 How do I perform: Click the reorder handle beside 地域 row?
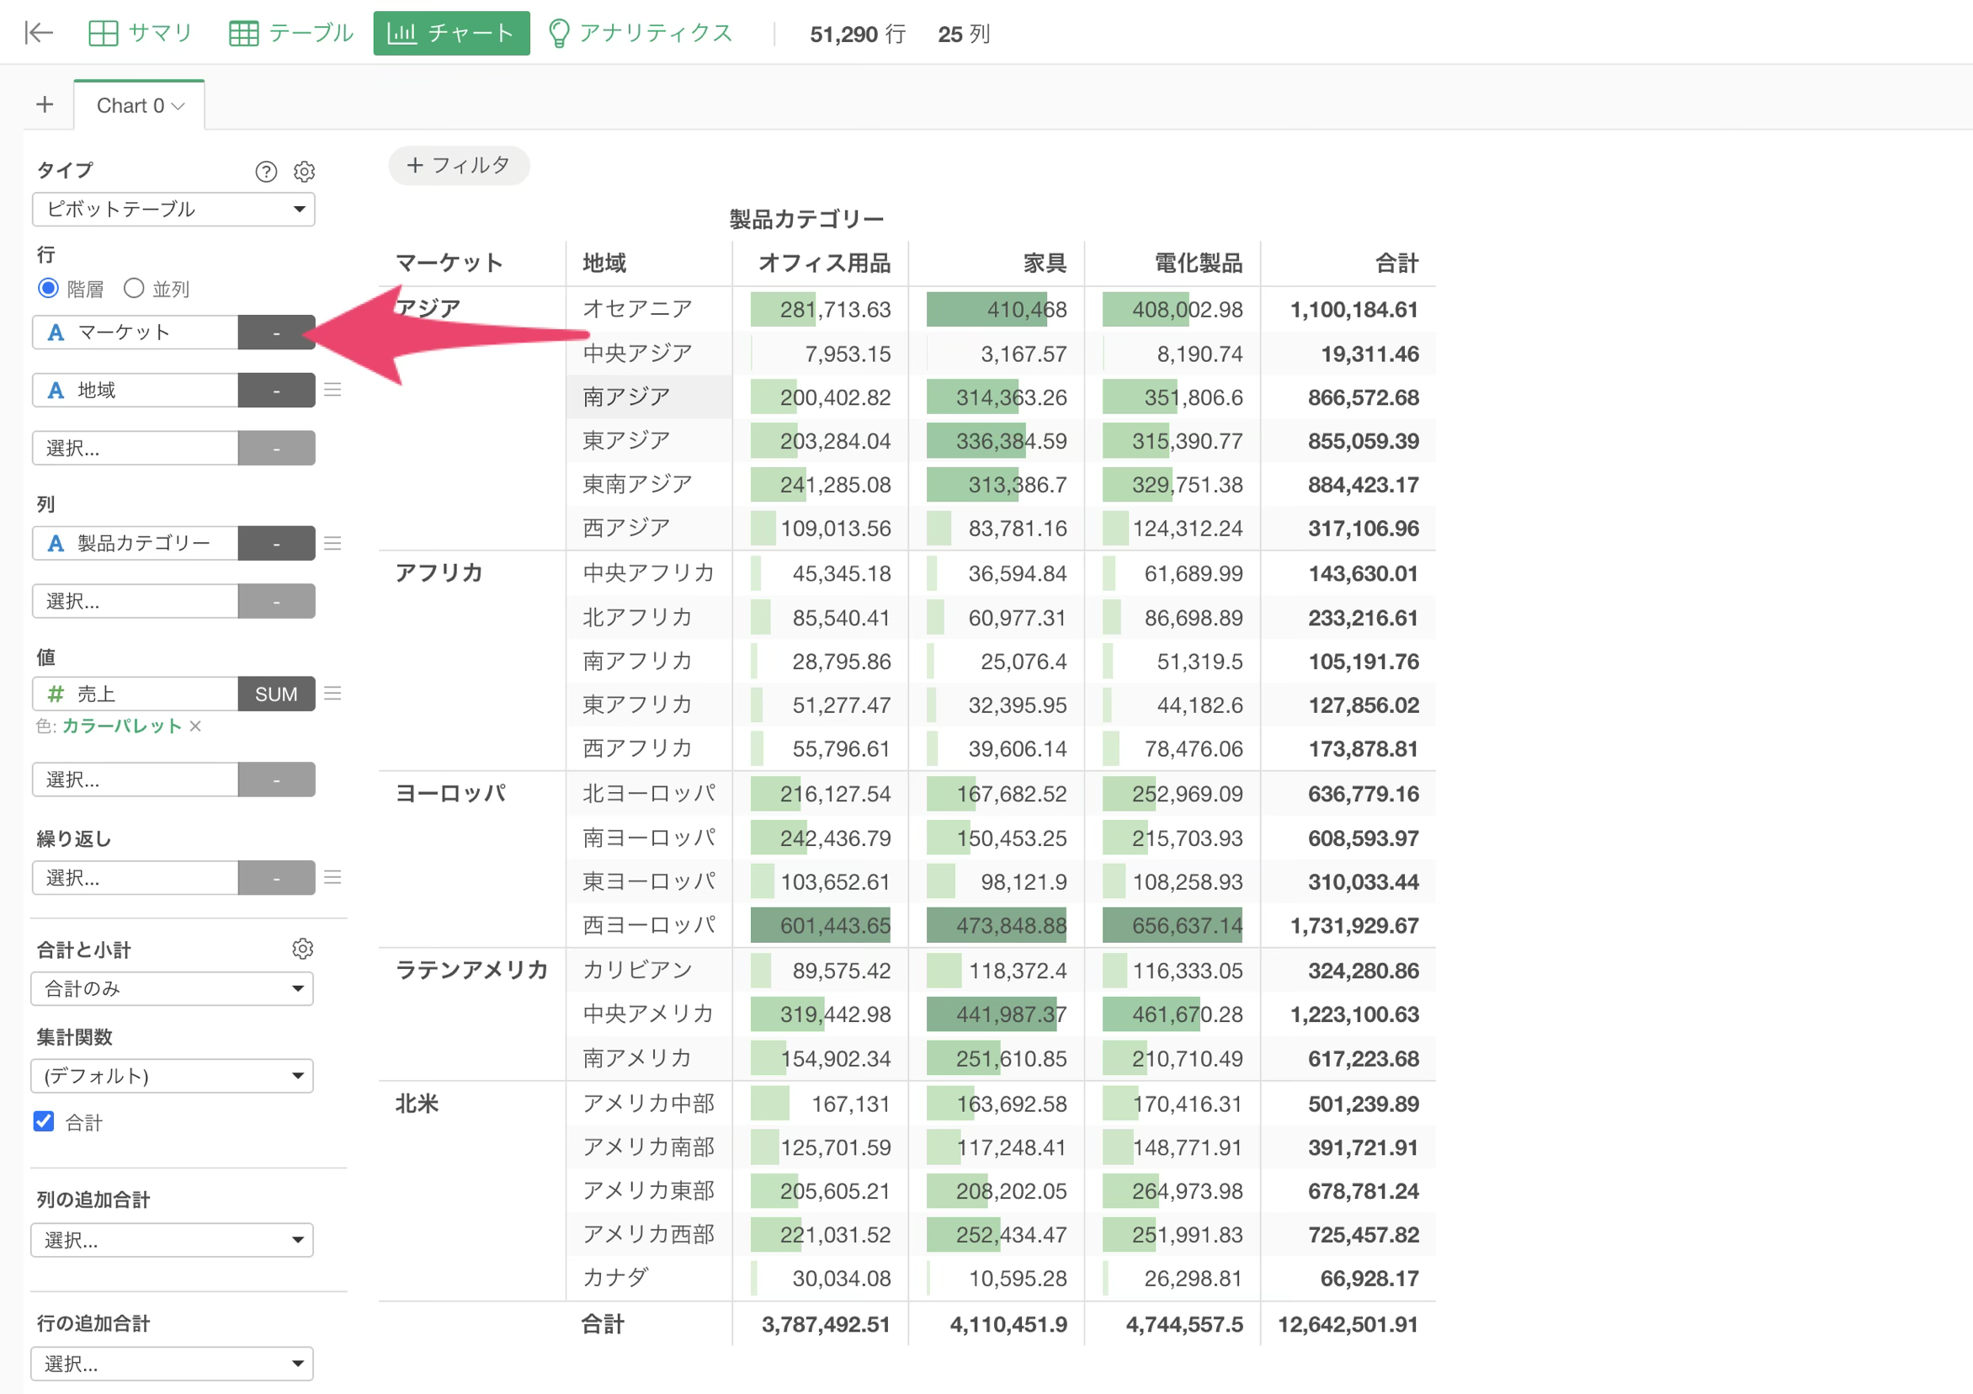click(x=332, y=391)
